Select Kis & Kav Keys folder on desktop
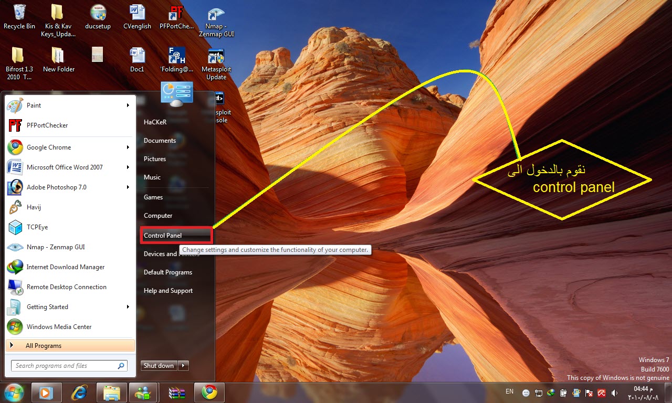This screenshot has width=672, height=403. [x=58, y=20]
